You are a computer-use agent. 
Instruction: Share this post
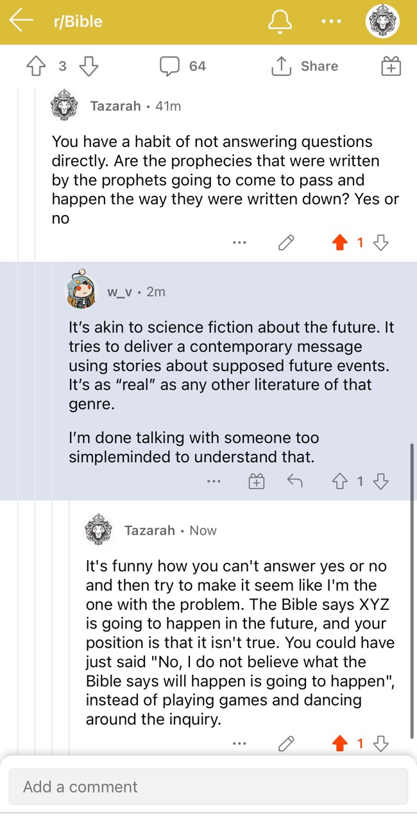pos(305,66)
